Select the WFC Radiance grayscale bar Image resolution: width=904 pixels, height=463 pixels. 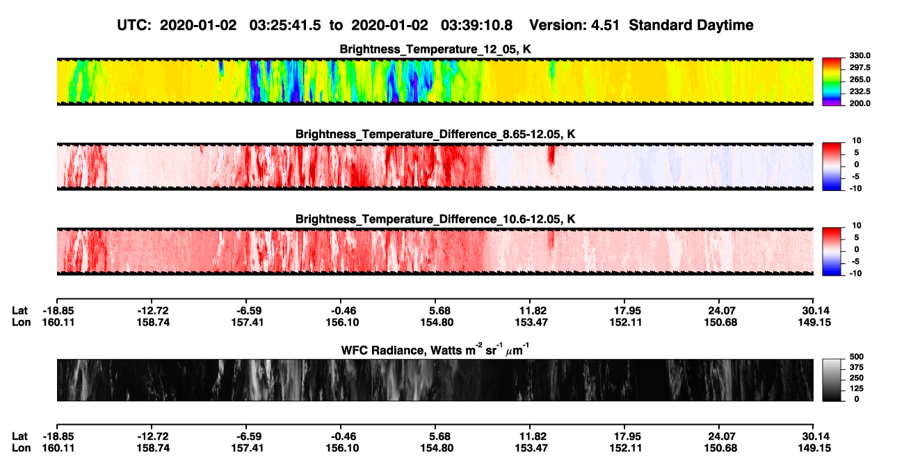(832, 380)
